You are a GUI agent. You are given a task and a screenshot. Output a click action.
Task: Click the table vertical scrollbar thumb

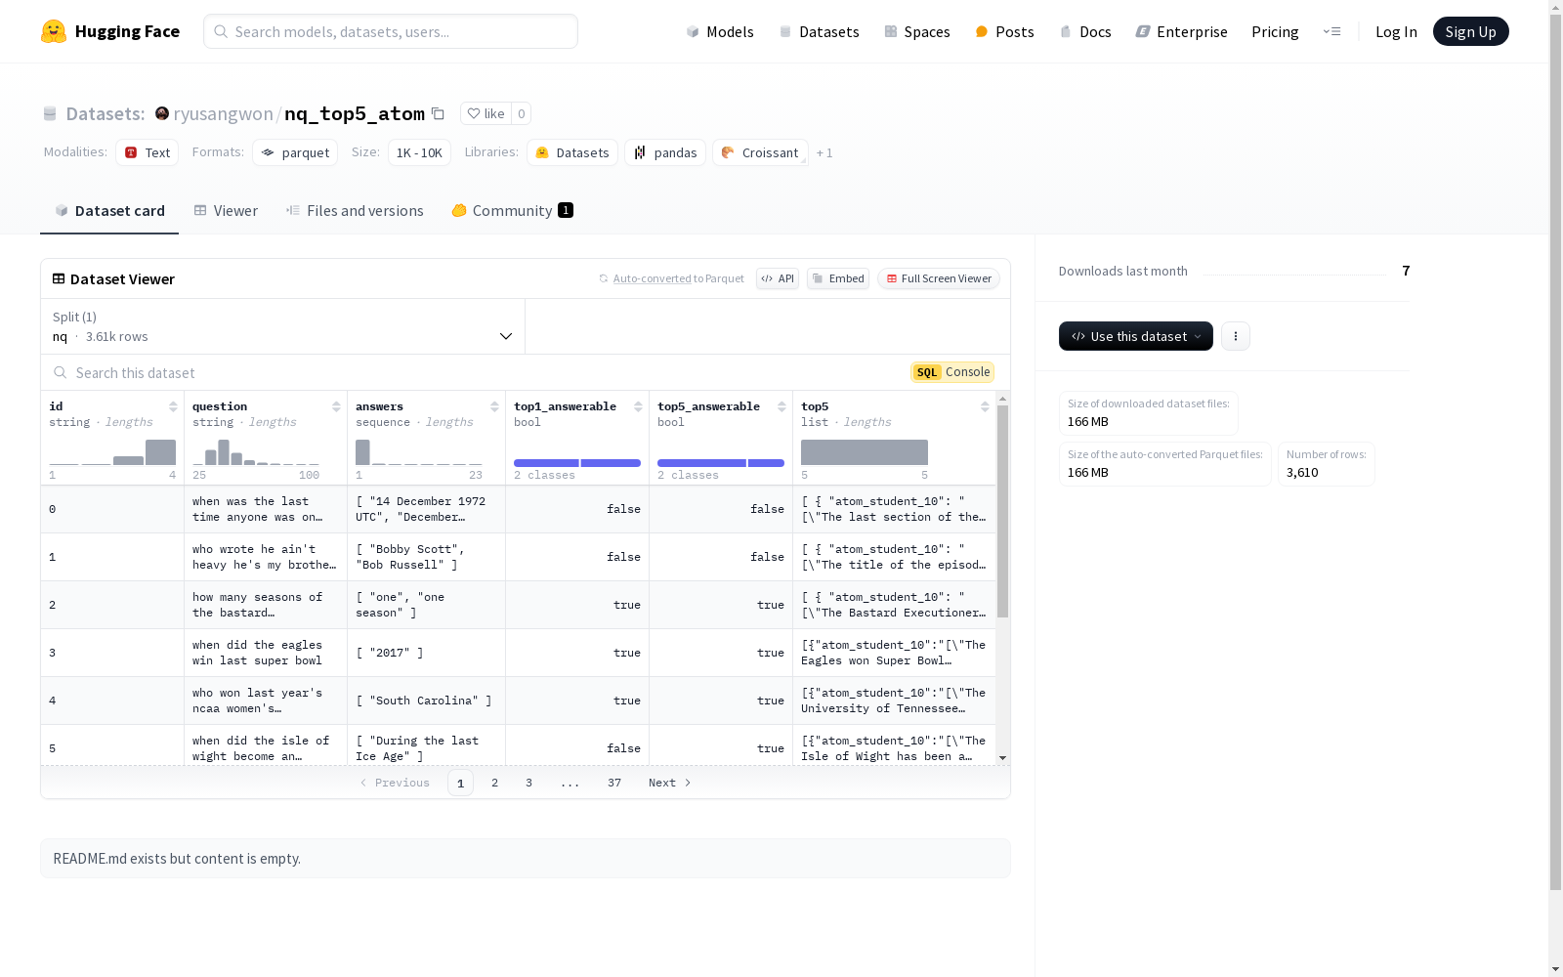(1002, 511)
